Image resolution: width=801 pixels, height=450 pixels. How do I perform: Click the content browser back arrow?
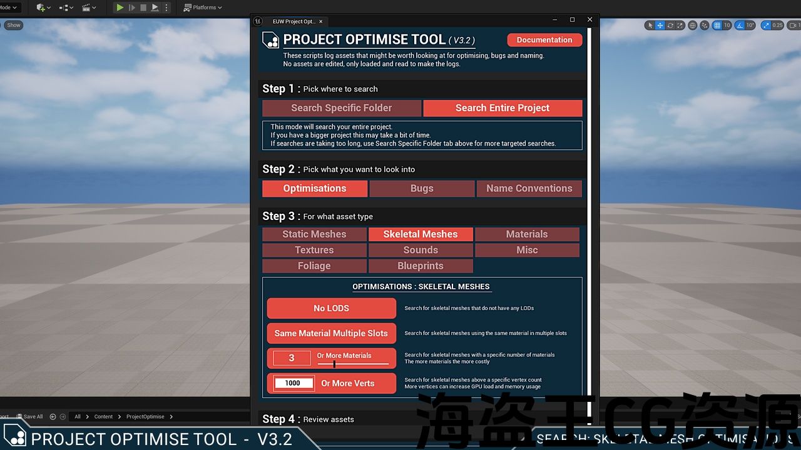point(53,417)
